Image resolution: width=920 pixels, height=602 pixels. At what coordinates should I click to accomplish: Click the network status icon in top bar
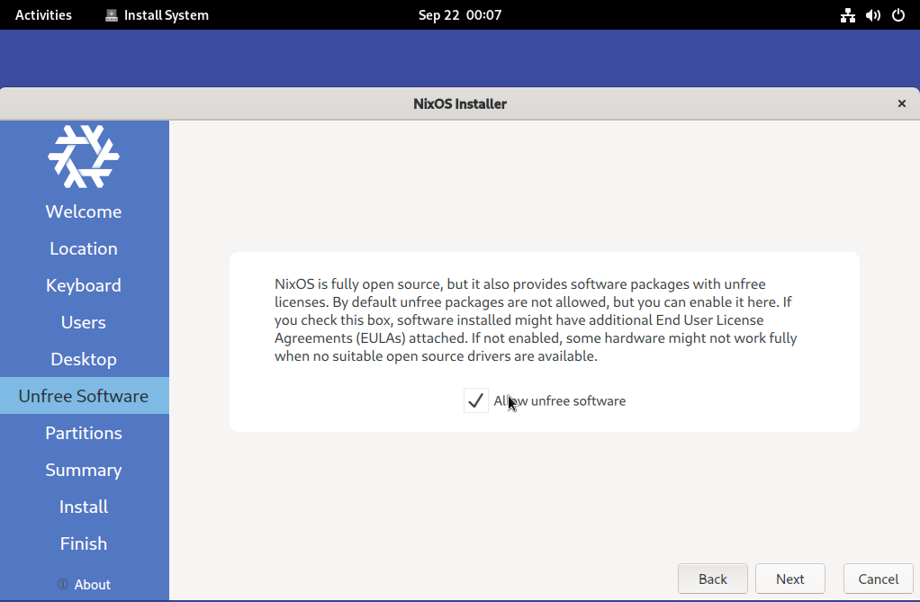(847, 15)
